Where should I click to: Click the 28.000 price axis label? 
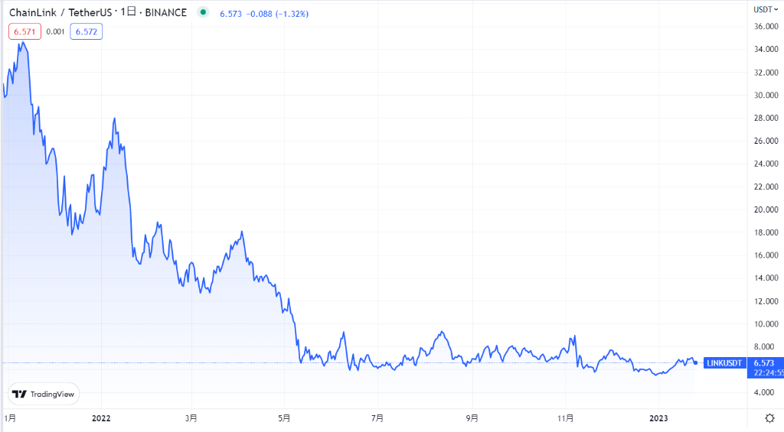[x=766, y=118]
